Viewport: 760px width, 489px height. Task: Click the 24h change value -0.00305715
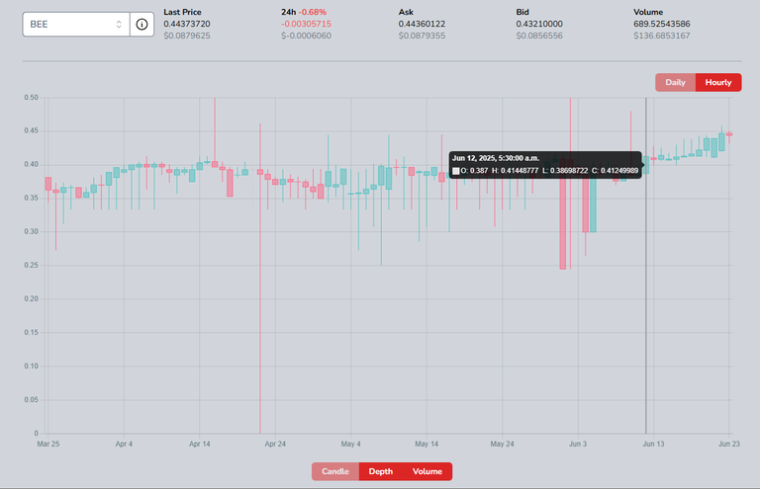point(307,24)
